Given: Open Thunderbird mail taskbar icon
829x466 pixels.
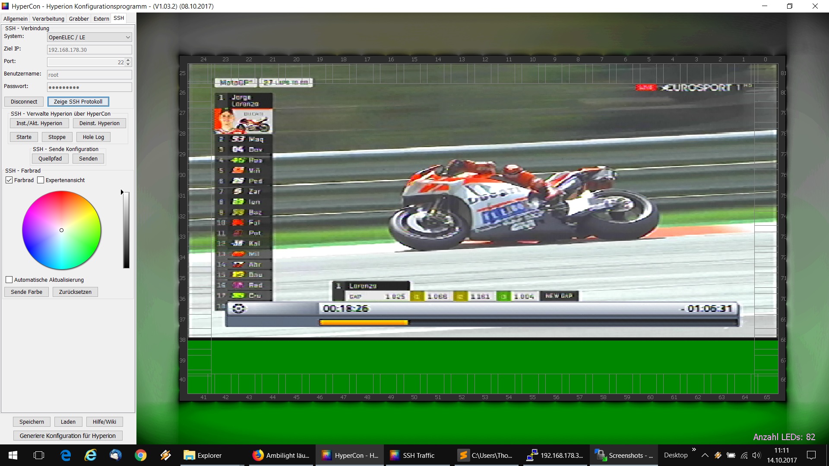Looking at the screenshot, I should 115,455.
